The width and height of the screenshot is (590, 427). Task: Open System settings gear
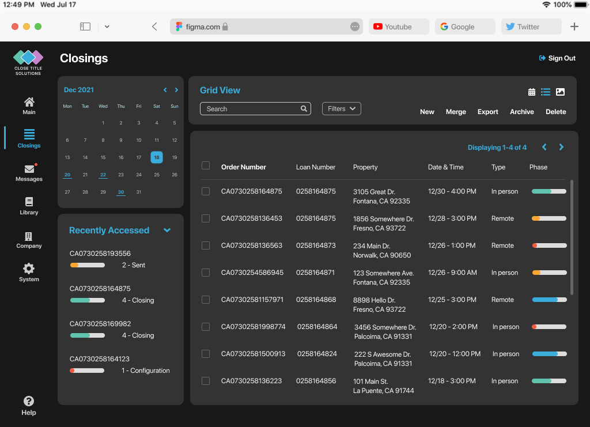point(29,273)
